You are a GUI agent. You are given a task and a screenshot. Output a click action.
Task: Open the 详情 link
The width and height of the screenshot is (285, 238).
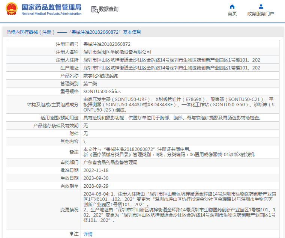[88, 234]
